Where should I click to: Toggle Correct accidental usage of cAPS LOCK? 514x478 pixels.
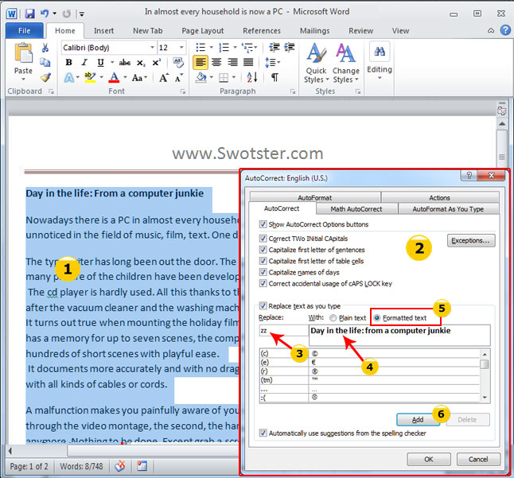click(x=263, y=283)
